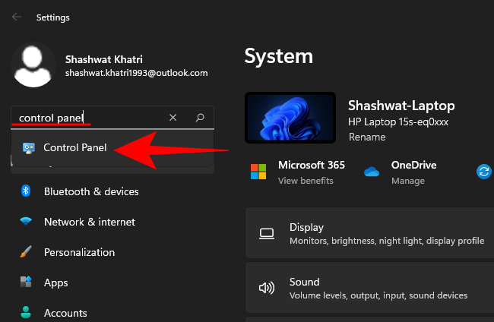Click OneDrive Manage link
The width and height of the screenshot is (494, 322).
[x=407, y=182]
